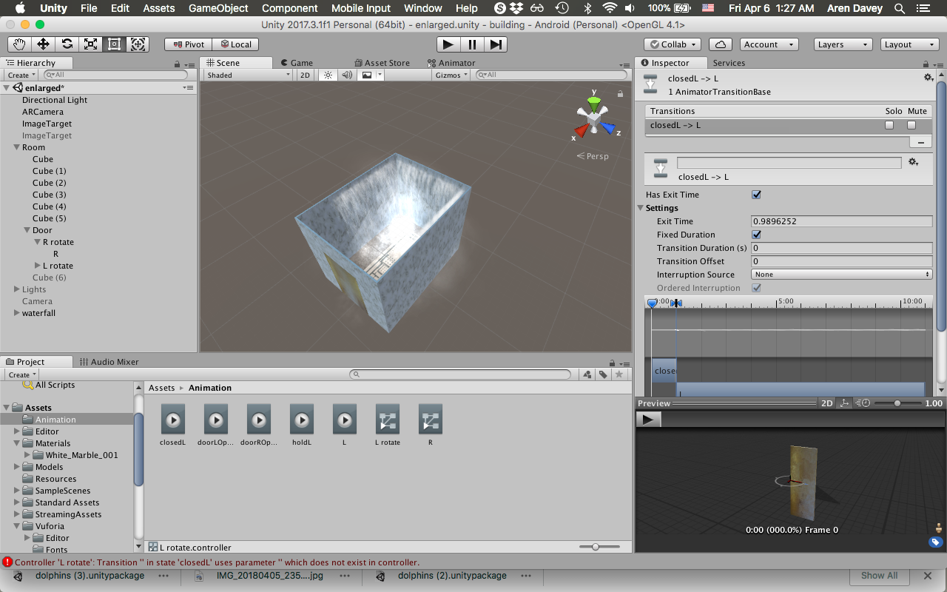The width and height of the screenshot is (947, 592).
Task: Toggle Mute checkbox for closedL -> L
Action: coord(911,125)
